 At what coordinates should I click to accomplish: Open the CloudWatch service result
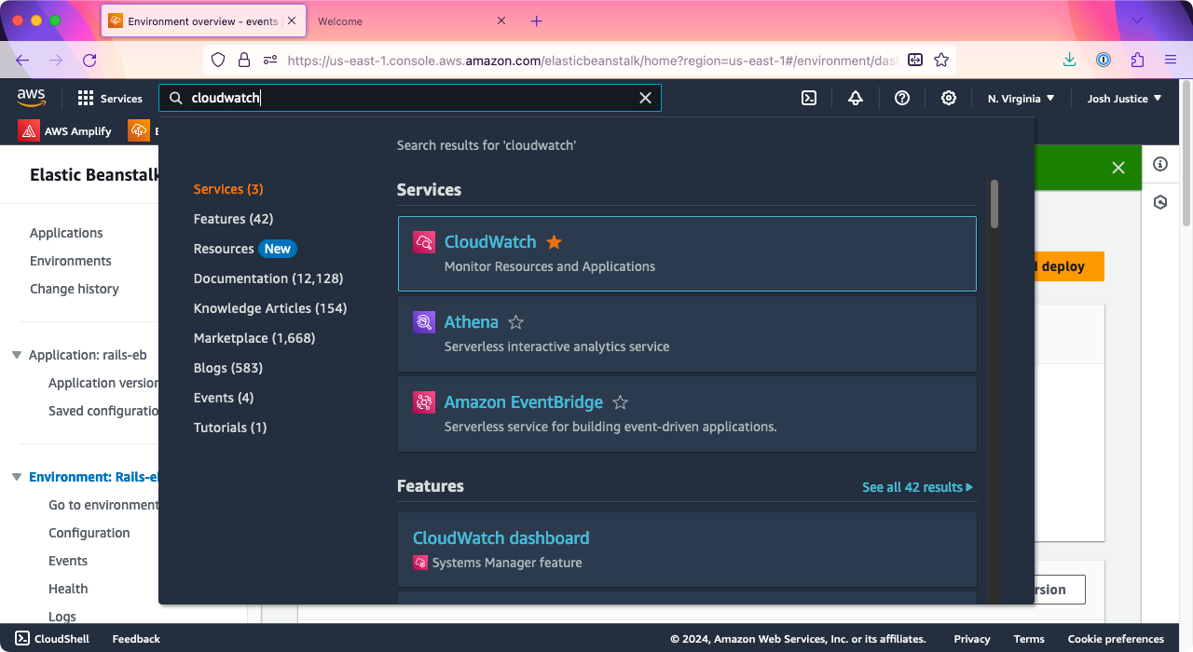[490, 242]
